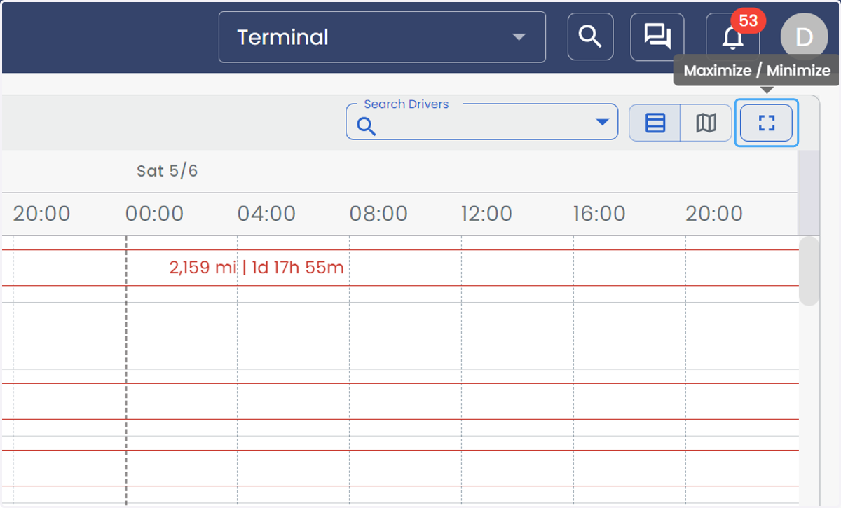Open the Terminal dropdown selector
Image resolution: width=841 pixels, height=508 pixels.
click(x=382, y=37)
